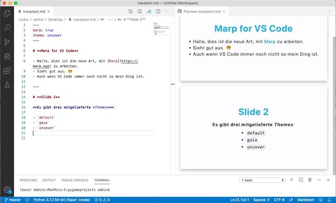Image resolution: width=336 pixels, height=203 pixels.
Task: Open the Extensions view icon
Action: [x=7, y=71]
